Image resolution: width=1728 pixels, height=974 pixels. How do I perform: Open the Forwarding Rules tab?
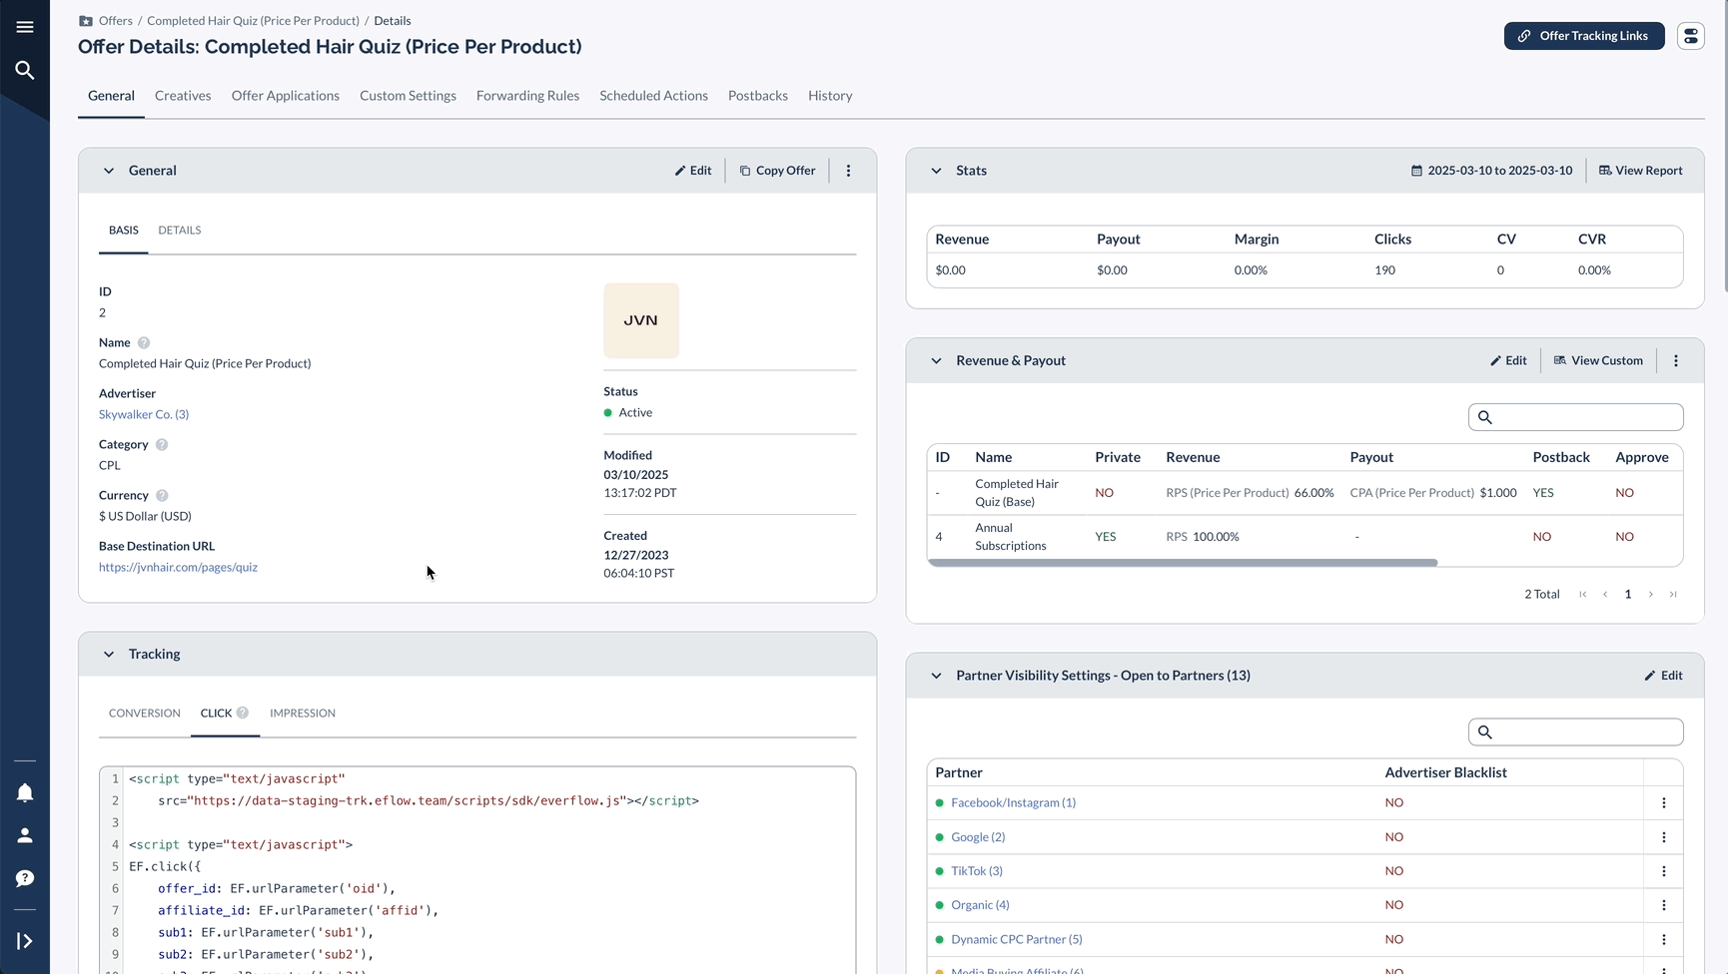click(x=527, y=96)
